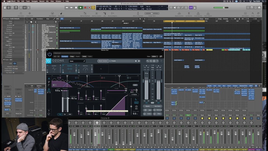Click the Join toolbar tool
This screenshot has width=268, height=151.
point(105,14)
